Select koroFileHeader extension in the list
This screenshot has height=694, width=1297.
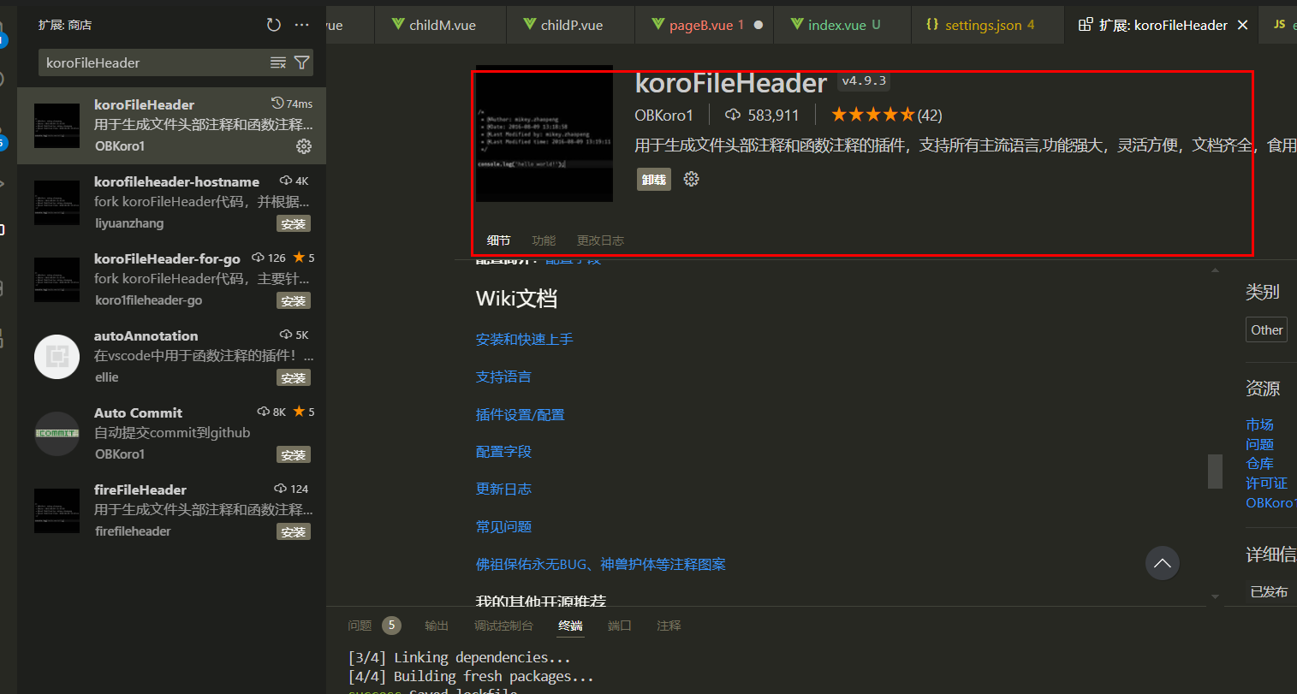click(171, 125)
